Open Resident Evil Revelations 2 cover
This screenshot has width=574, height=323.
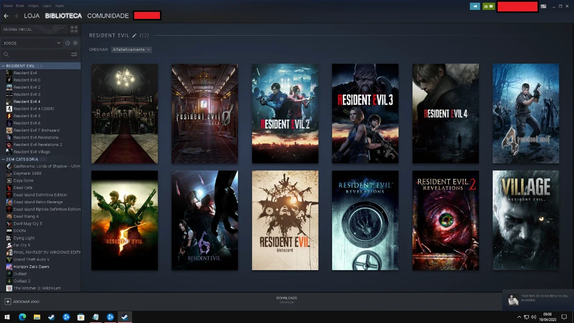pos(446,221)
